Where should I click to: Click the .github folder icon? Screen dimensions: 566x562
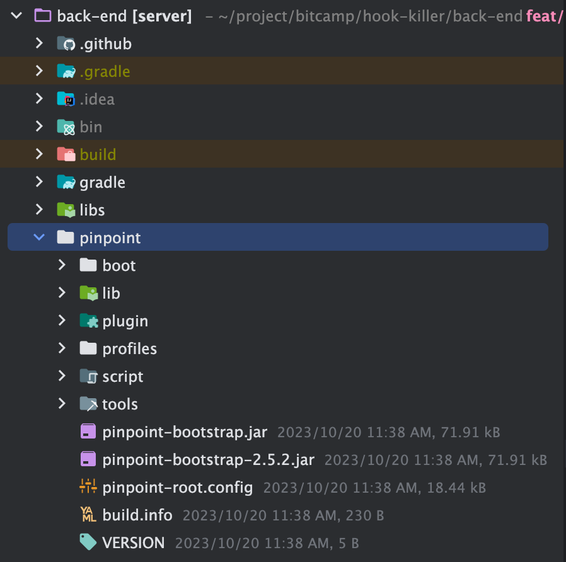(x=66, y=43)
